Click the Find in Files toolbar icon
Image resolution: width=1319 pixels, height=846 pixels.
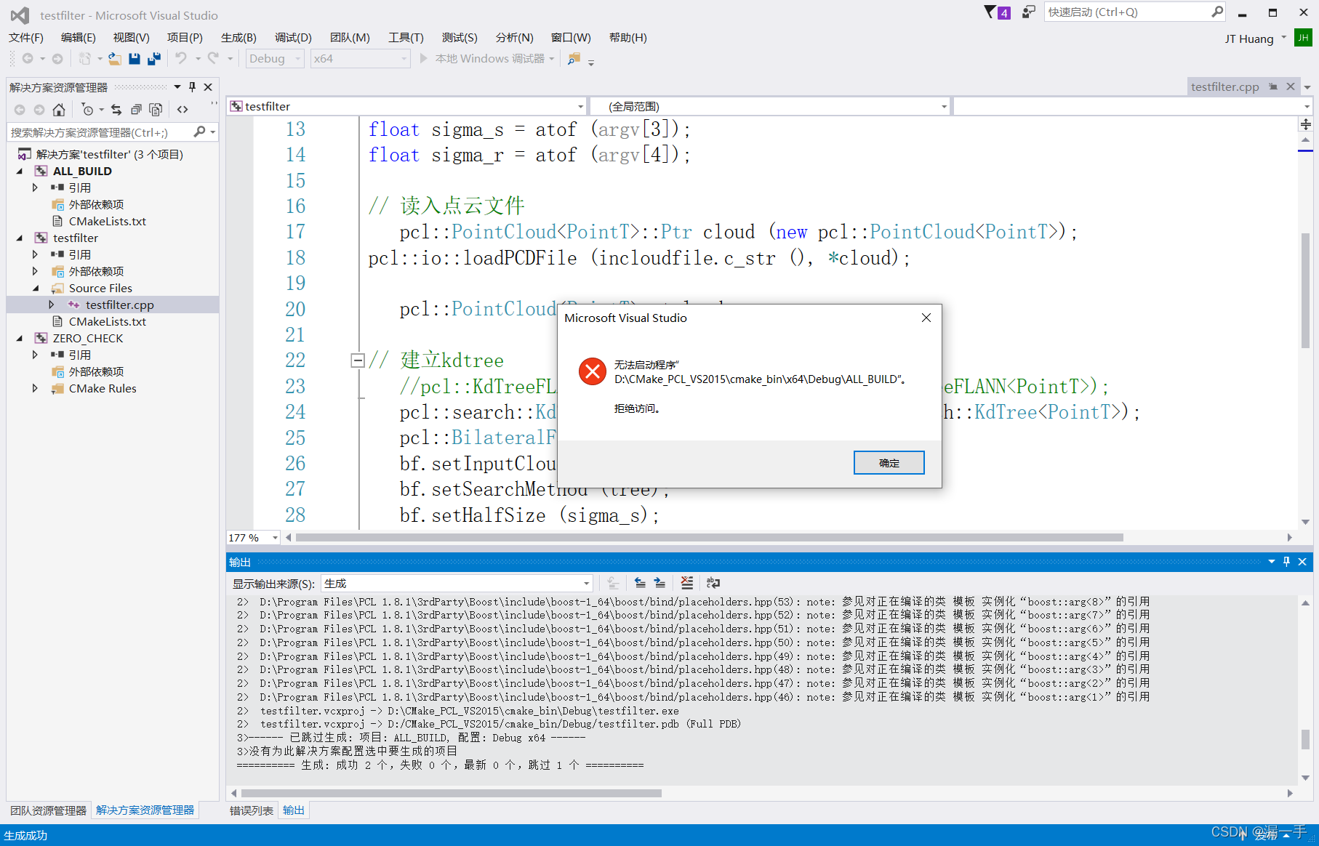point(574,59)
